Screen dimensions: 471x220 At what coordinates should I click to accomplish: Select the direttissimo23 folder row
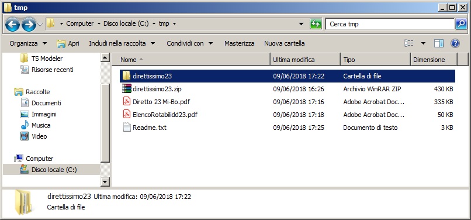pos(288,76)
